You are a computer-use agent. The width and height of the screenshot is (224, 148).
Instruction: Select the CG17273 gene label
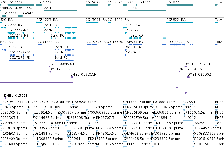15,2
